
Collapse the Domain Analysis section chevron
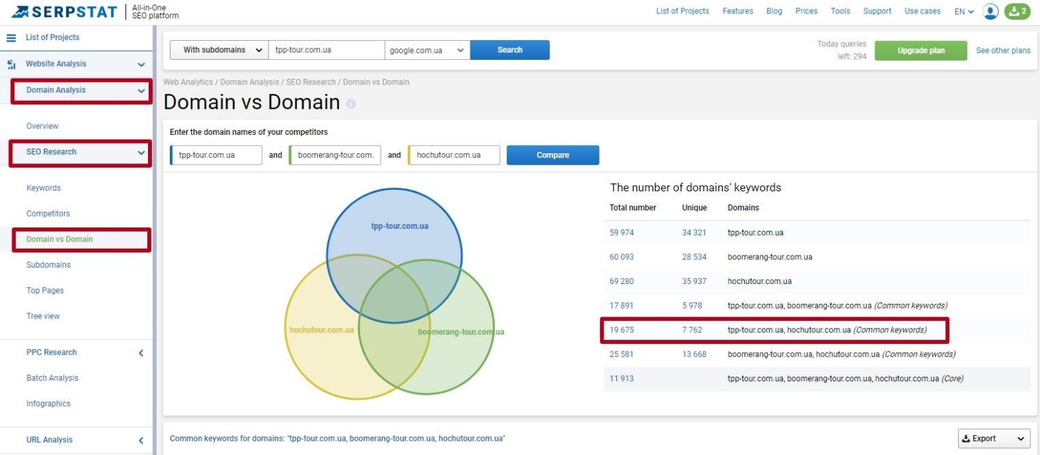141,91
